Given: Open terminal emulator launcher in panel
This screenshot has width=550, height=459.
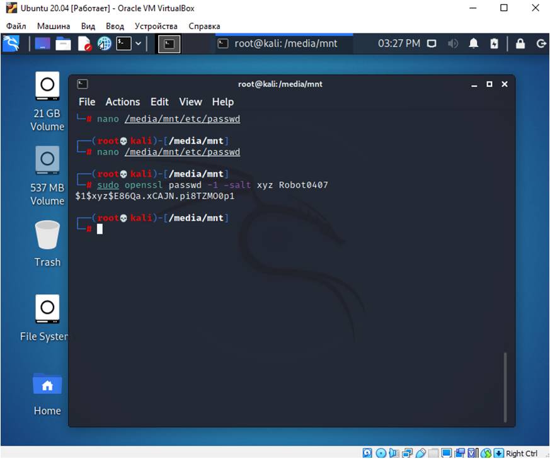Looking at the screenshot, I should coord(124,43).
